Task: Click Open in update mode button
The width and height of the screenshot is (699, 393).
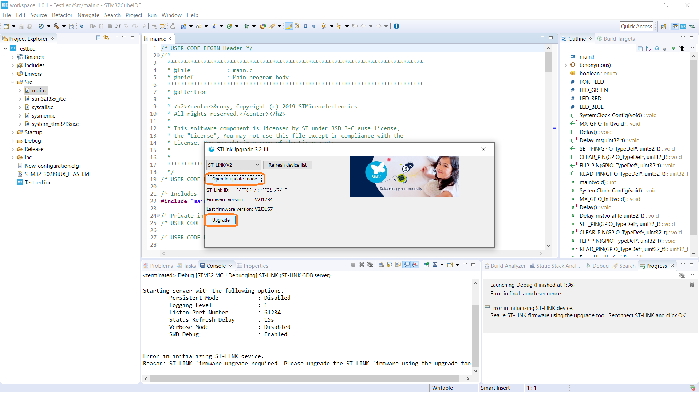Action: (234, 179)
